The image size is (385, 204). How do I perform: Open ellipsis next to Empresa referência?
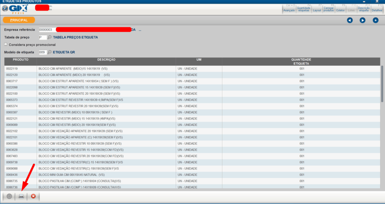click(x=140, y=30)
